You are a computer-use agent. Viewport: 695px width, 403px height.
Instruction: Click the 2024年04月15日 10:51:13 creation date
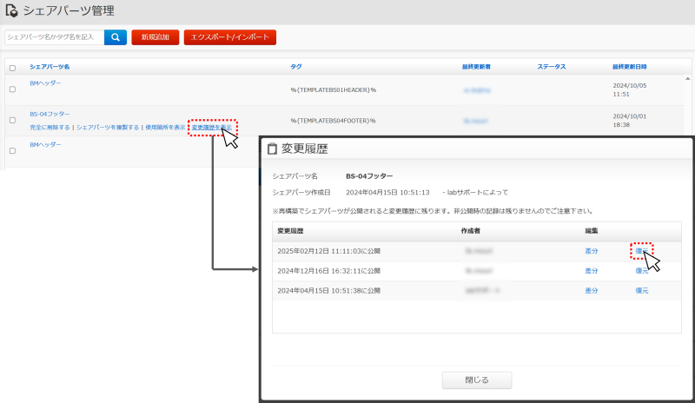(x=387, y=193)
